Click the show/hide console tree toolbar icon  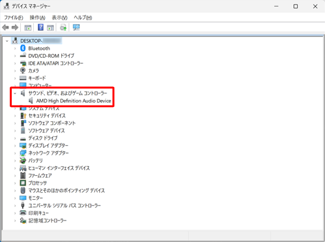pos(28,27)
